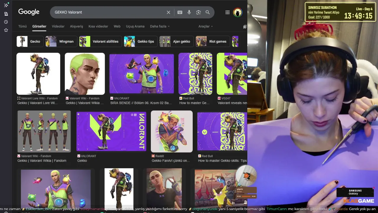Start voice search with microphone icon
Screen dimensions: 378x213
[x=189, y=12]
